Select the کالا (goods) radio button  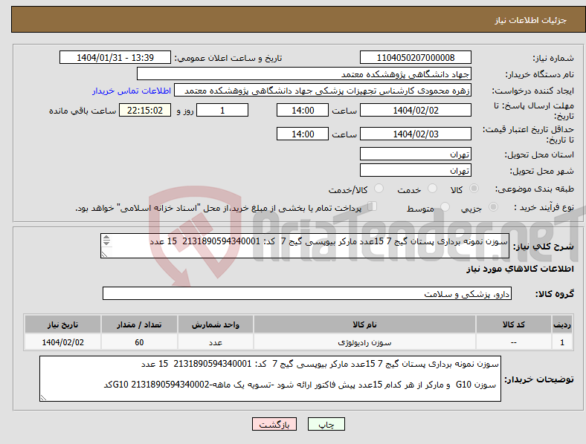[x=474, y=189]
